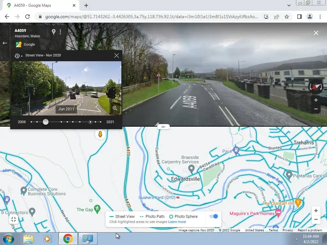Open the Terms link

coord(273,230)
